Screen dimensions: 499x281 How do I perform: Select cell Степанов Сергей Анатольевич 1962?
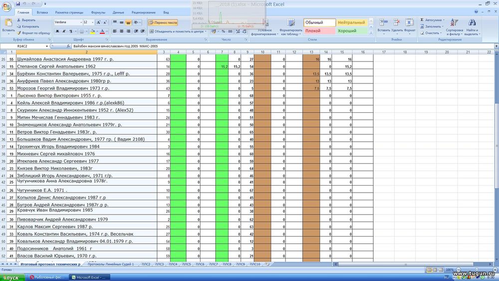click(86, 66)
